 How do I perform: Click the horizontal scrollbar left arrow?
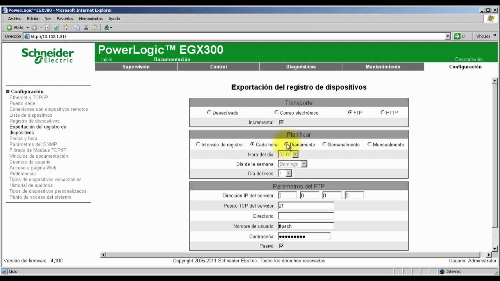point(104,255)
